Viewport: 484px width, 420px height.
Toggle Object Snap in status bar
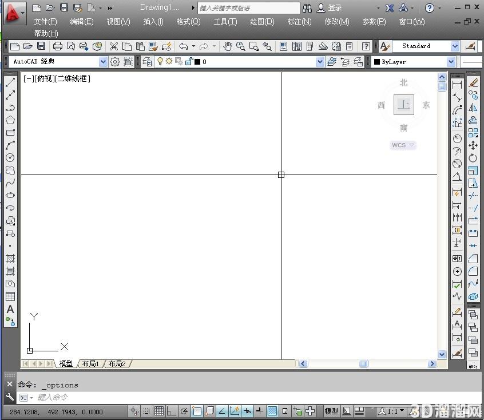197,411
